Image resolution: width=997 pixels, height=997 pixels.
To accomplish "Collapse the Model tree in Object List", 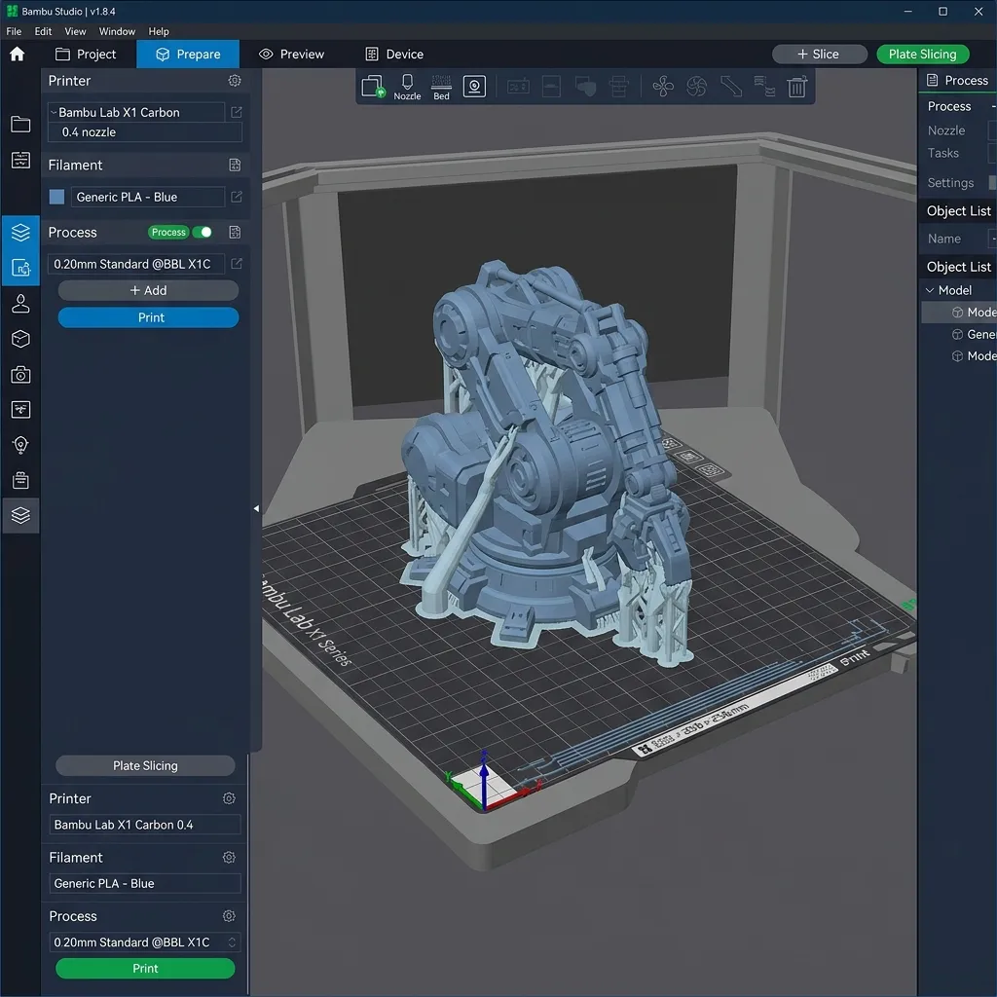I will pyautogui.click(x=930, y=290).
